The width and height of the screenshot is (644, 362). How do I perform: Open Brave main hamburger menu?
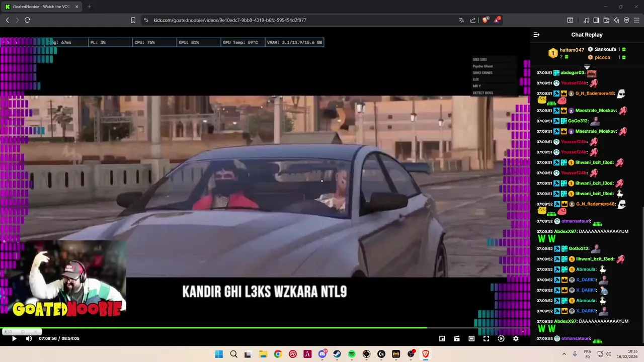point(636,20)
